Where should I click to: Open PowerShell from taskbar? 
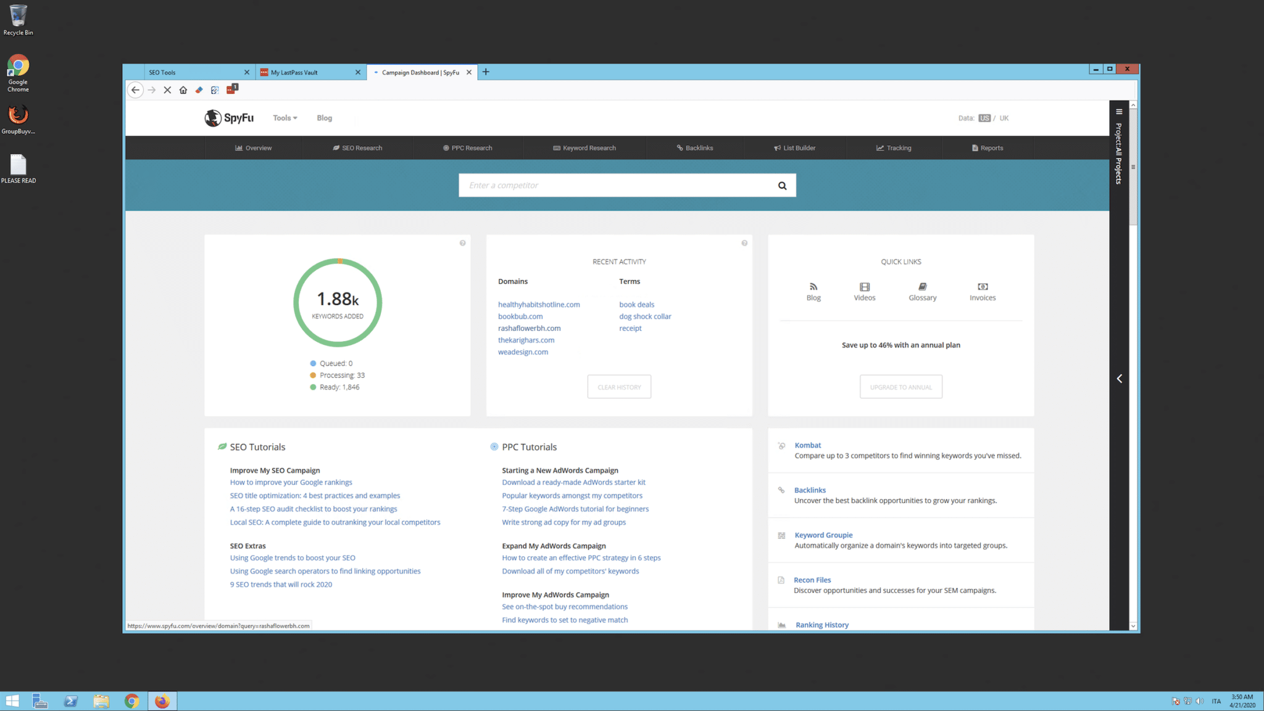click(x=71, y=701)
